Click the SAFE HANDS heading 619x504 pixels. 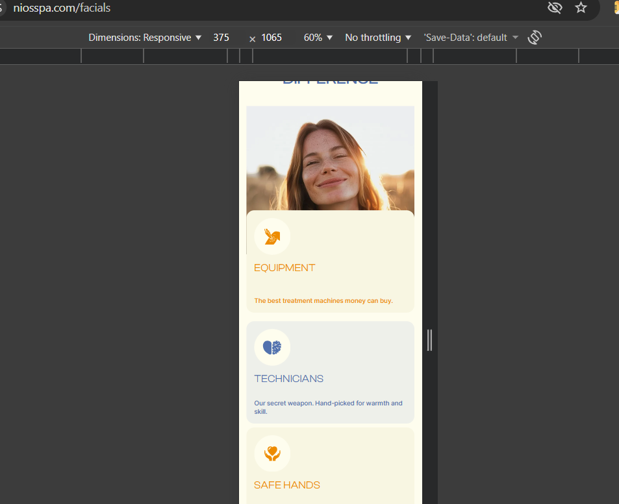[286, 485]
